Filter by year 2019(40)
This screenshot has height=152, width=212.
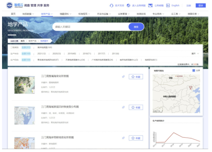click(x=72, y=53)
